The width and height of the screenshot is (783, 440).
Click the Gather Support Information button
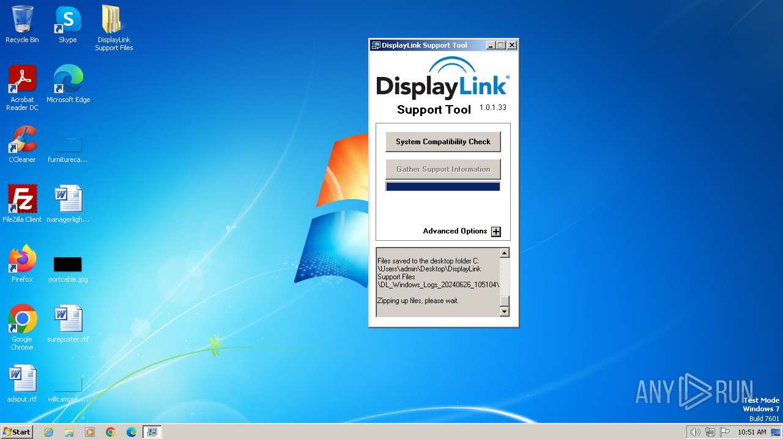pos(443,169)
